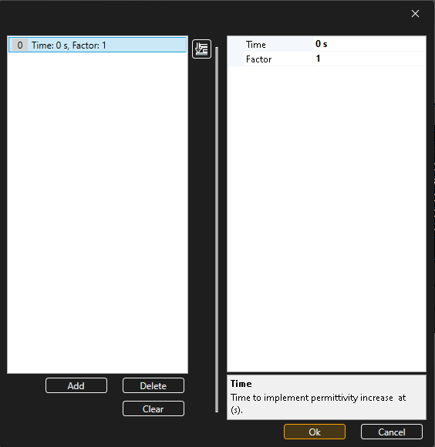
Task: Delete the selected entry
Action: coord(153,385)
